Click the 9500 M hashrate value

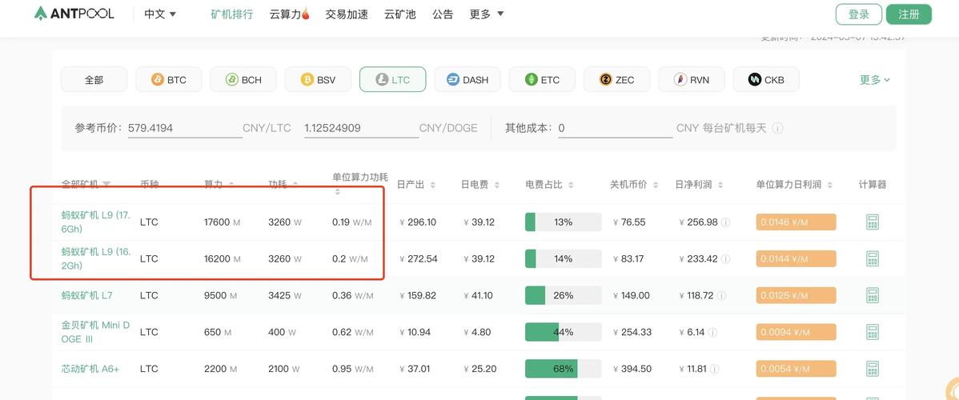pos(220,295)
